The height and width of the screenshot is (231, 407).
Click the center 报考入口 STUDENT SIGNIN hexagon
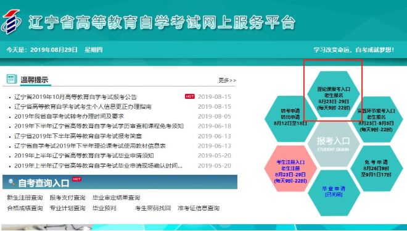(x=333, y=144)
